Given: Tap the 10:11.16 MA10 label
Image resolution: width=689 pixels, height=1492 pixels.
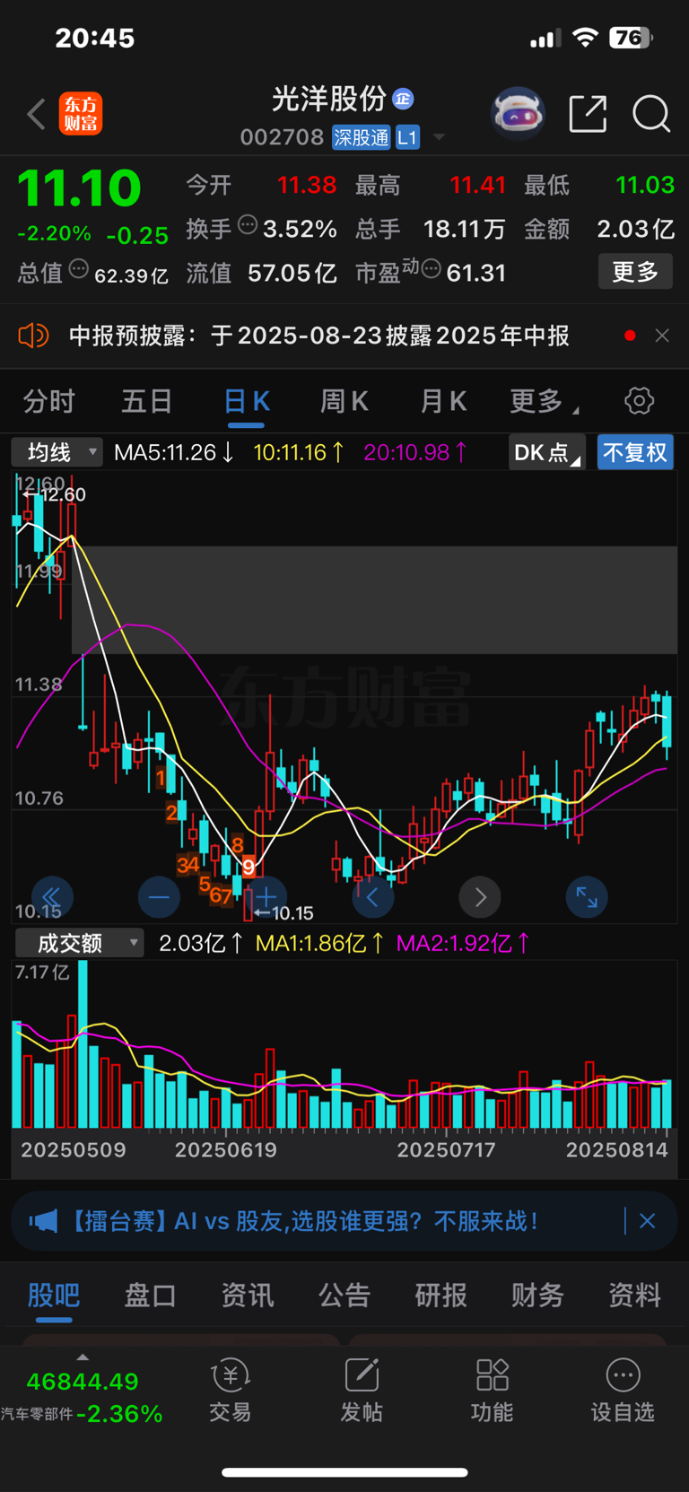Looking at the screenshot, I should 299,452.
